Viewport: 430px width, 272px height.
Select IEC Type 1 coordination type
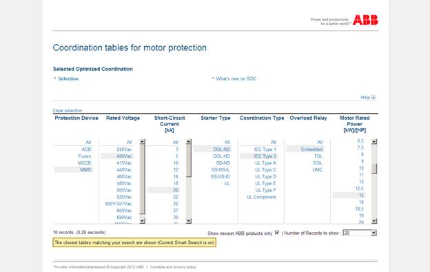point(265,149)
